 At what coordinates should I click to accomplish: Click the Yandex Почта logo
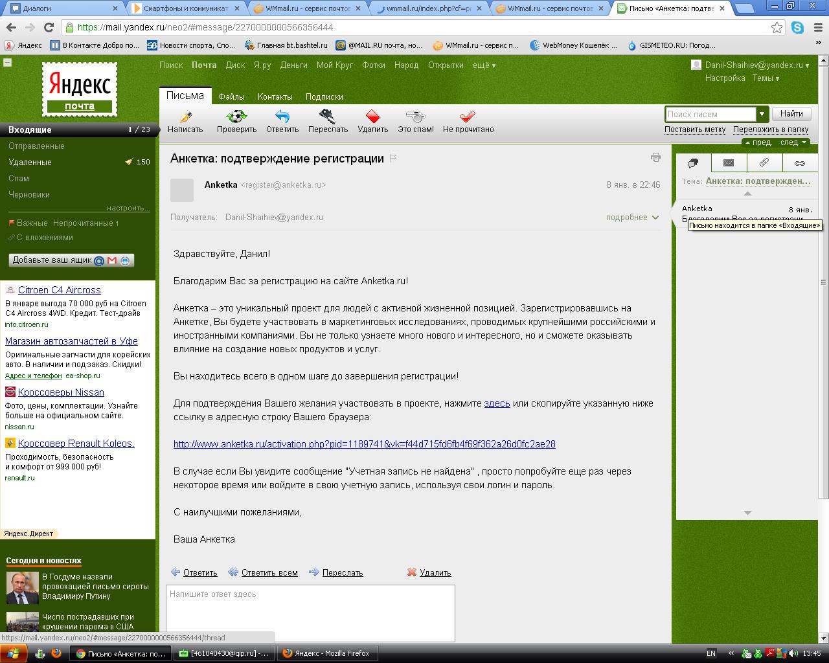80,89
